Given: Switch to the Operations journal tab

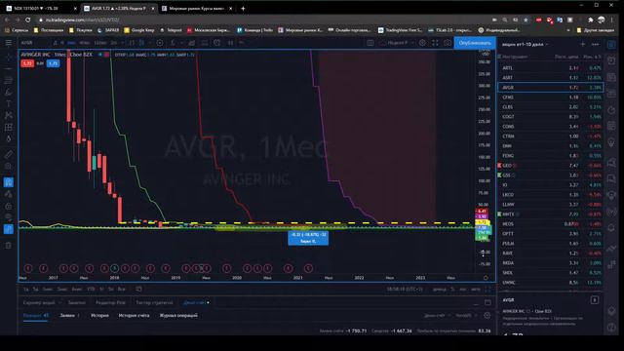Looking at the screenshot, I should (x=178, y=315).
